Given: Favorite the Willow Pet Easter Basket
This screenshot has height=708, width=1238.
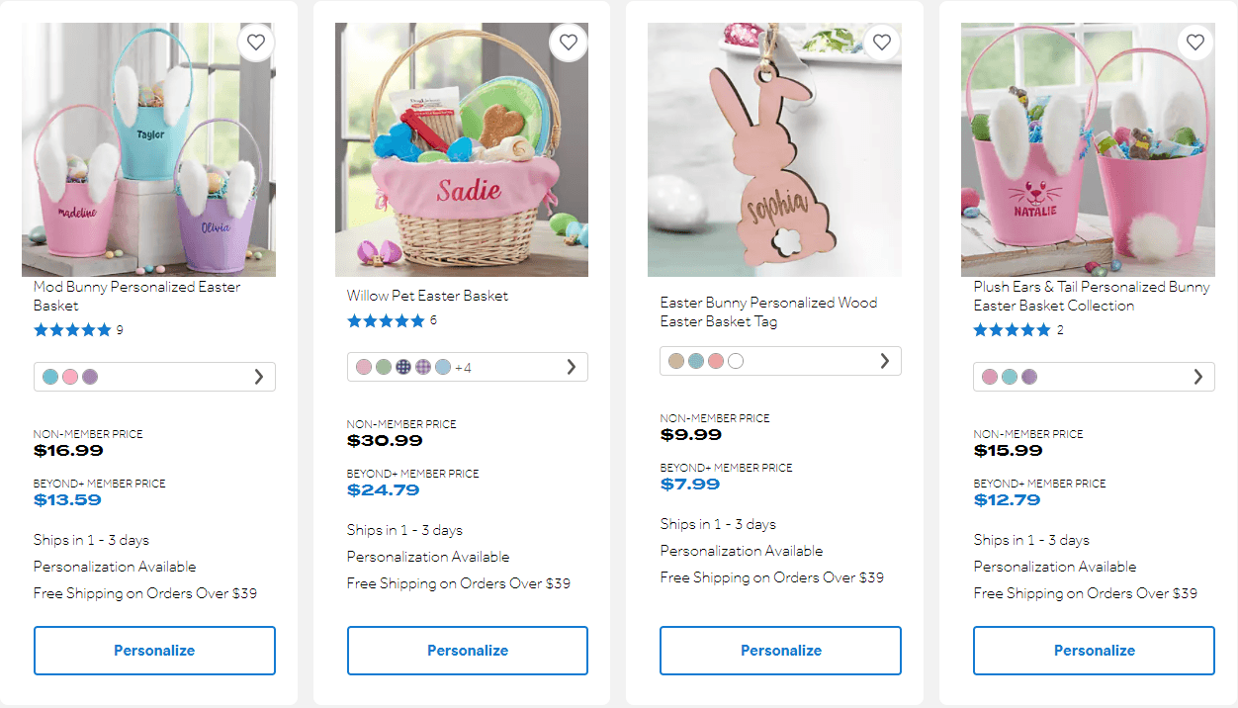Looking at the screenshot, I should click(x=569, y=42).
